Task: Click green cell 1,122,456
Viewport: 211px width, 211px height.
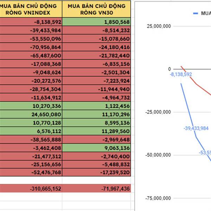Action: tap(96, 106)
